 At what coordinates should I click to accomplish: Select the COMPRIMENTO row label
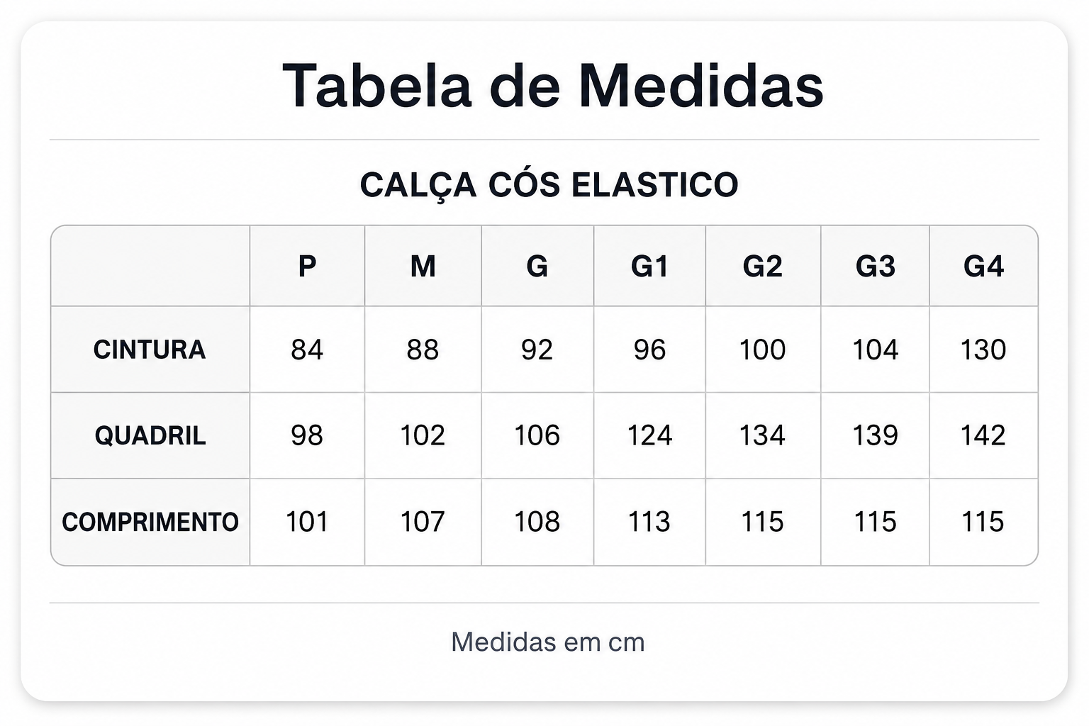tap(150, 522)
